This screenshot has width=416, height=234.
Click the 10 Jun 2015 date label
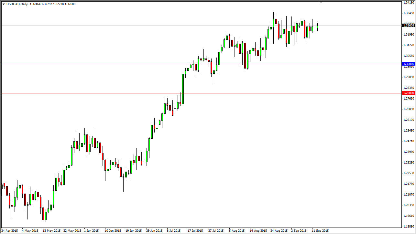tap(113, 231)
